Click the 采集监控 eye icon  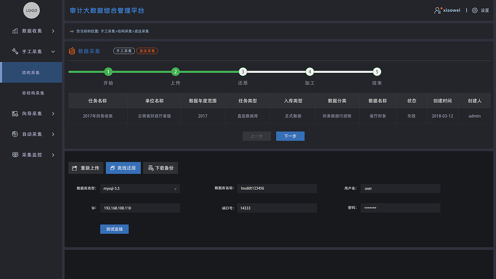click(15, 155)
